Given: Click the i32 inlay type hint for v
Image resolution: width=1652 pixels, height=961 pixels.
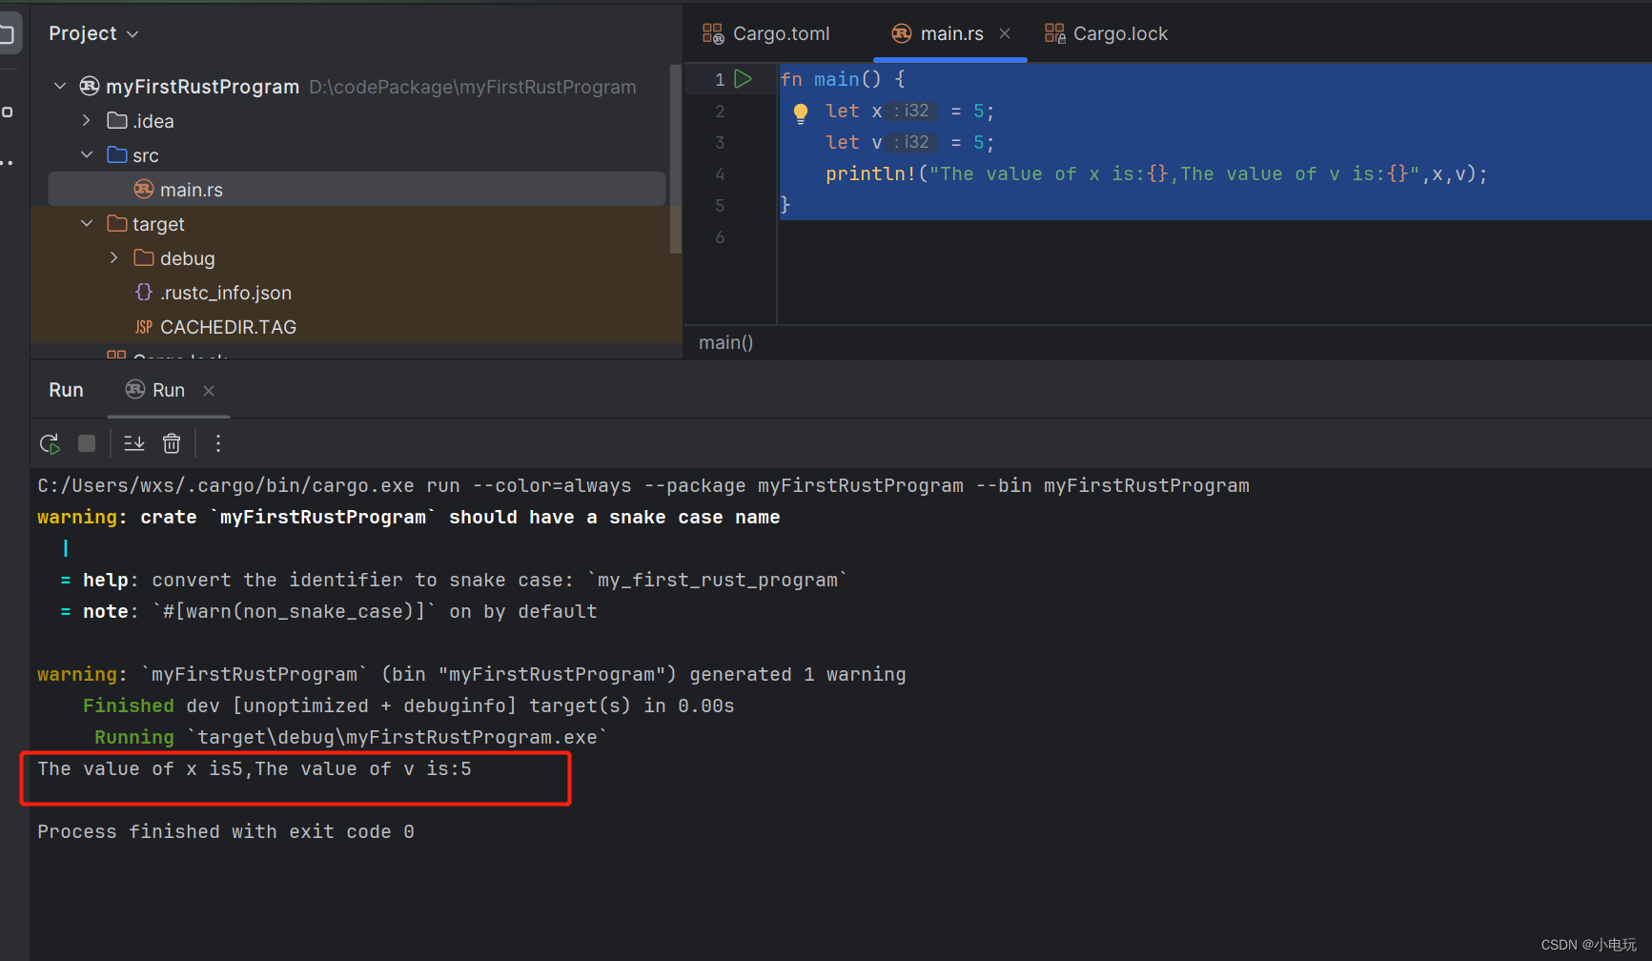Looking at the screenshot, I should pos(910,142).
